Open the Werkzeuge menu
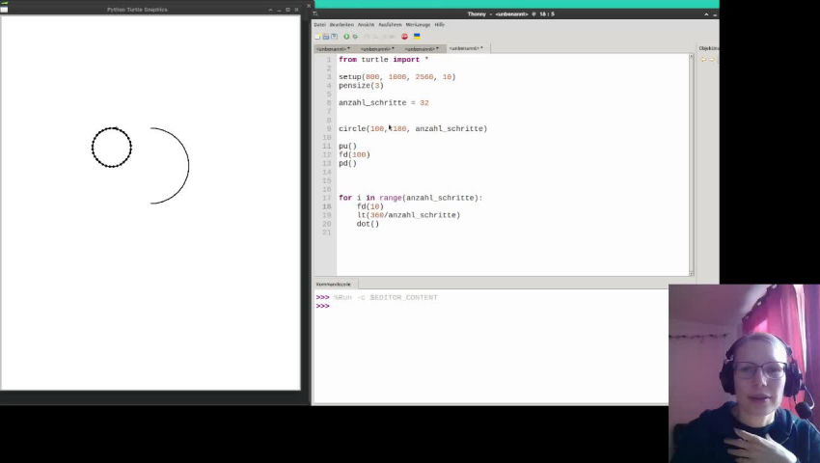 pyautogui.click(x=418, y=25)
